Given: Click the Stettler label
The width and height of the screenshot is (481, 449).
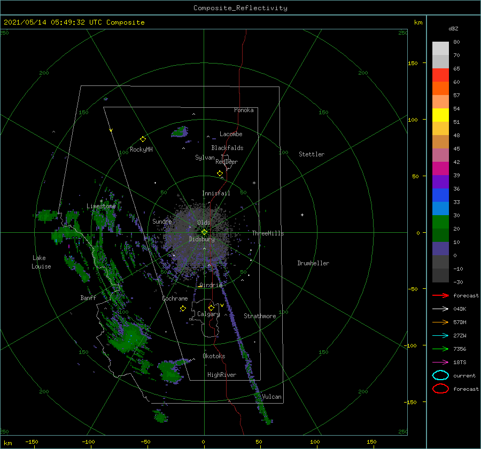Looking at the screenshot, I should (312, 154).
